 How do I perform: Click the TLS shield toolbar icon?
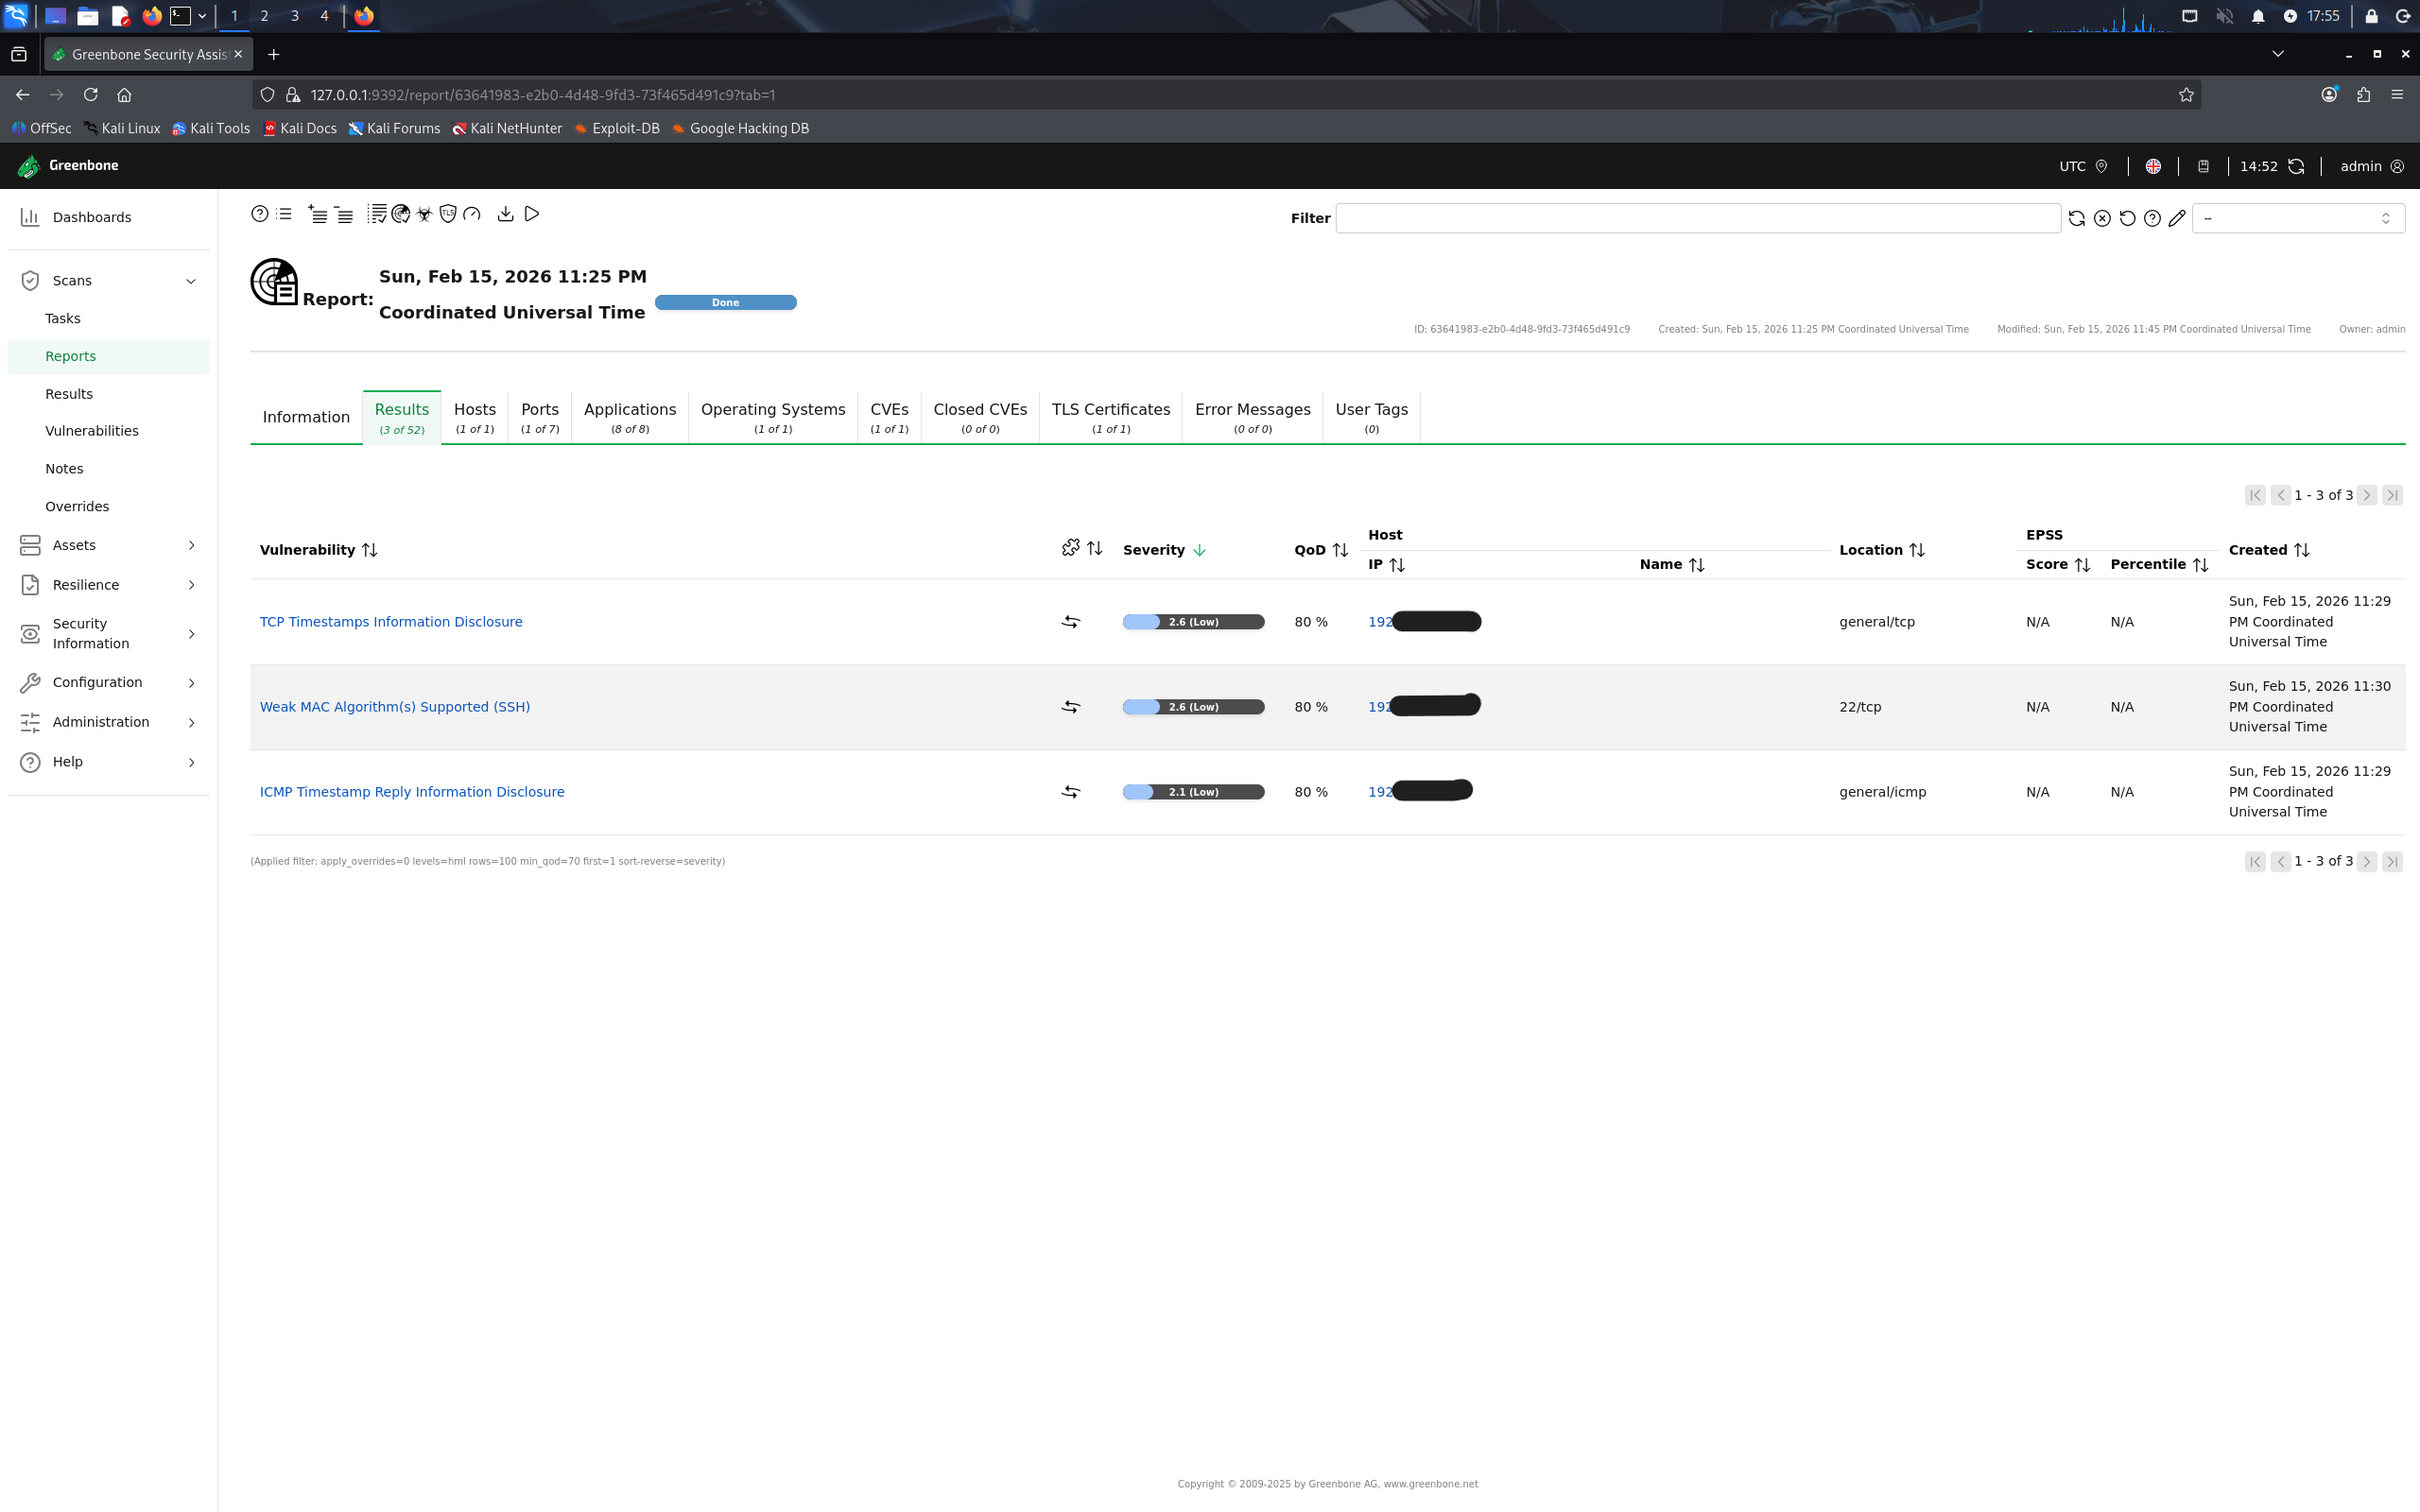(448, 214)
